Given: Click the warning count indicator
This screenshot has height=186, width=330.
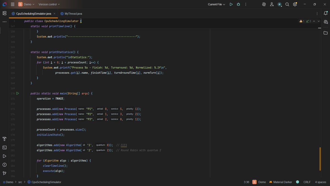Looking at the screenshot, I should [x=302, y=21].
